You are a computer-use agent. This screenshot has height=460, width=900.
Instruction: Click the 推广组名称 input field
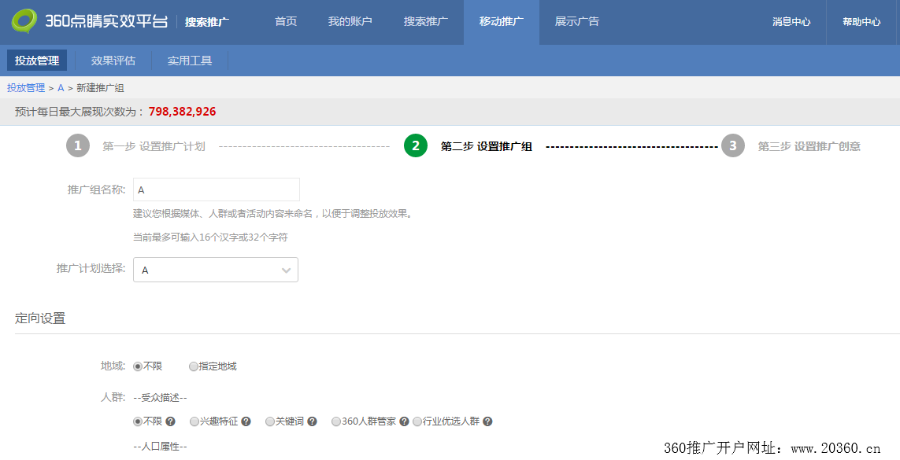(x=217, y=190)
